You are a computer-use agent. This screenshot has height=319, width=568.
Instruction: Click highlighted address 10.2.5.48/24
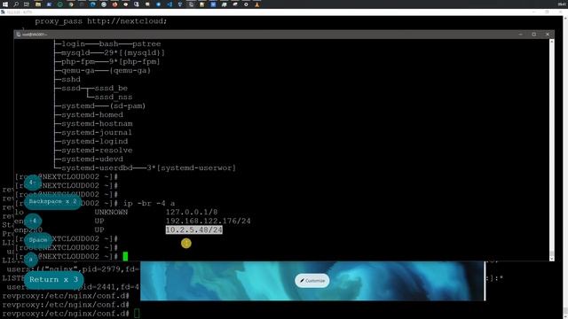tap(194, 230)
